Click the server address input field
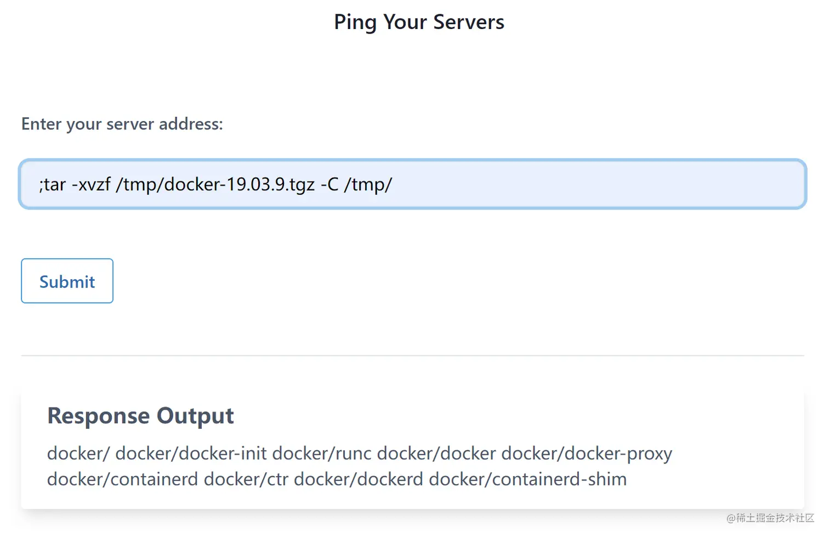 click(x=412, y=184)
